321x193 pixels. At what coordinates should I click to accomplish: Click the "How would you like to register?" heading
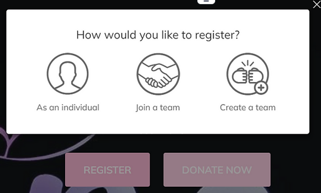[158, 35]
